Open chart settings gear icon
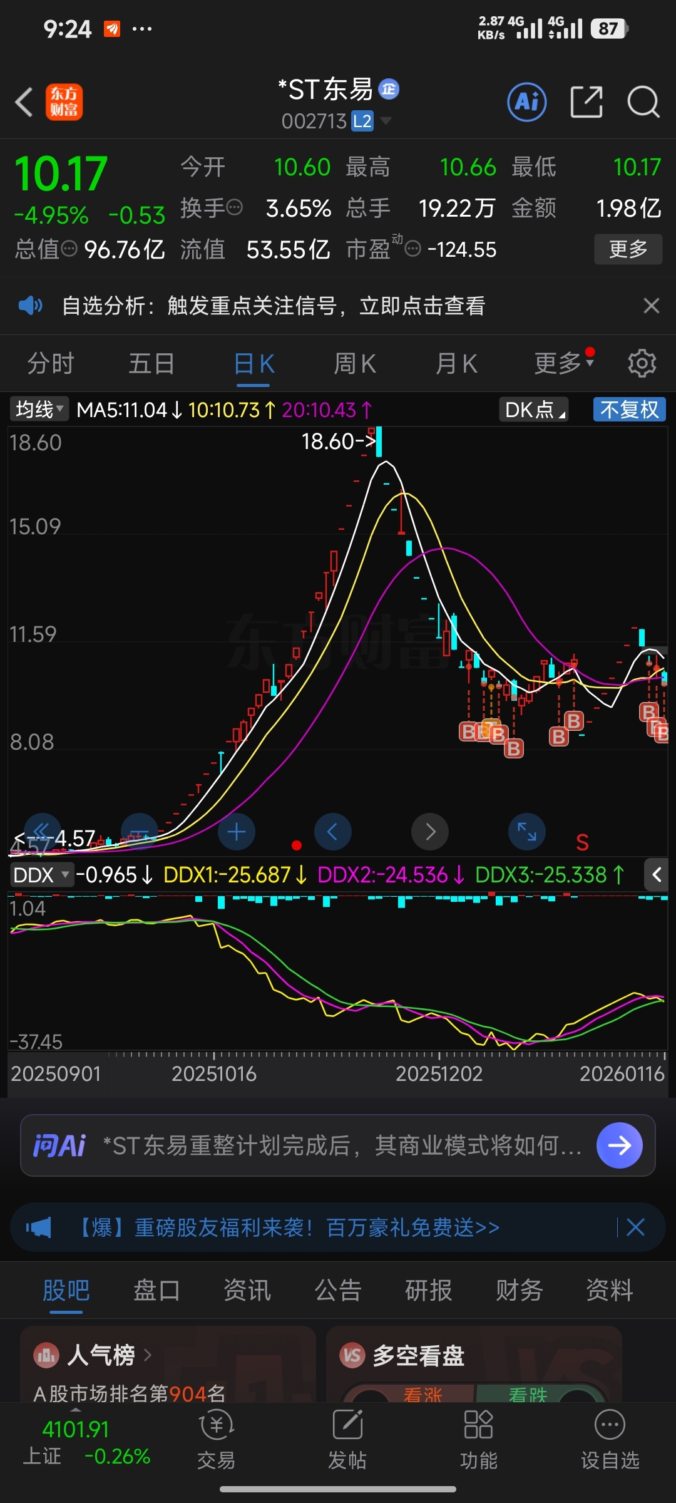 (x=642, y=363)
